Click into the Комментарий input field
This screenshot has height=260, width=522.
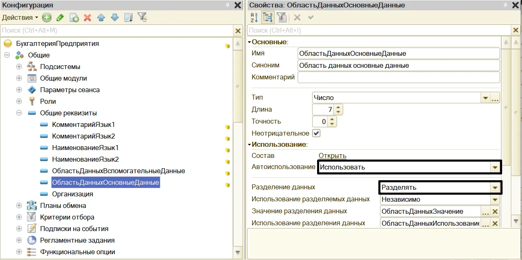click(x=399, y=77)
